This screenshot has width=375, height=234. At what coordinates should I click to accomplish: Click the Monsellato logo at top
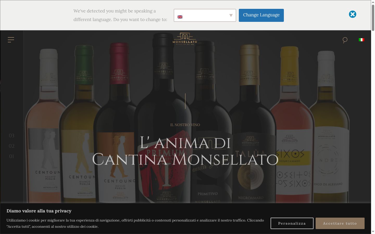click(185, 39)
